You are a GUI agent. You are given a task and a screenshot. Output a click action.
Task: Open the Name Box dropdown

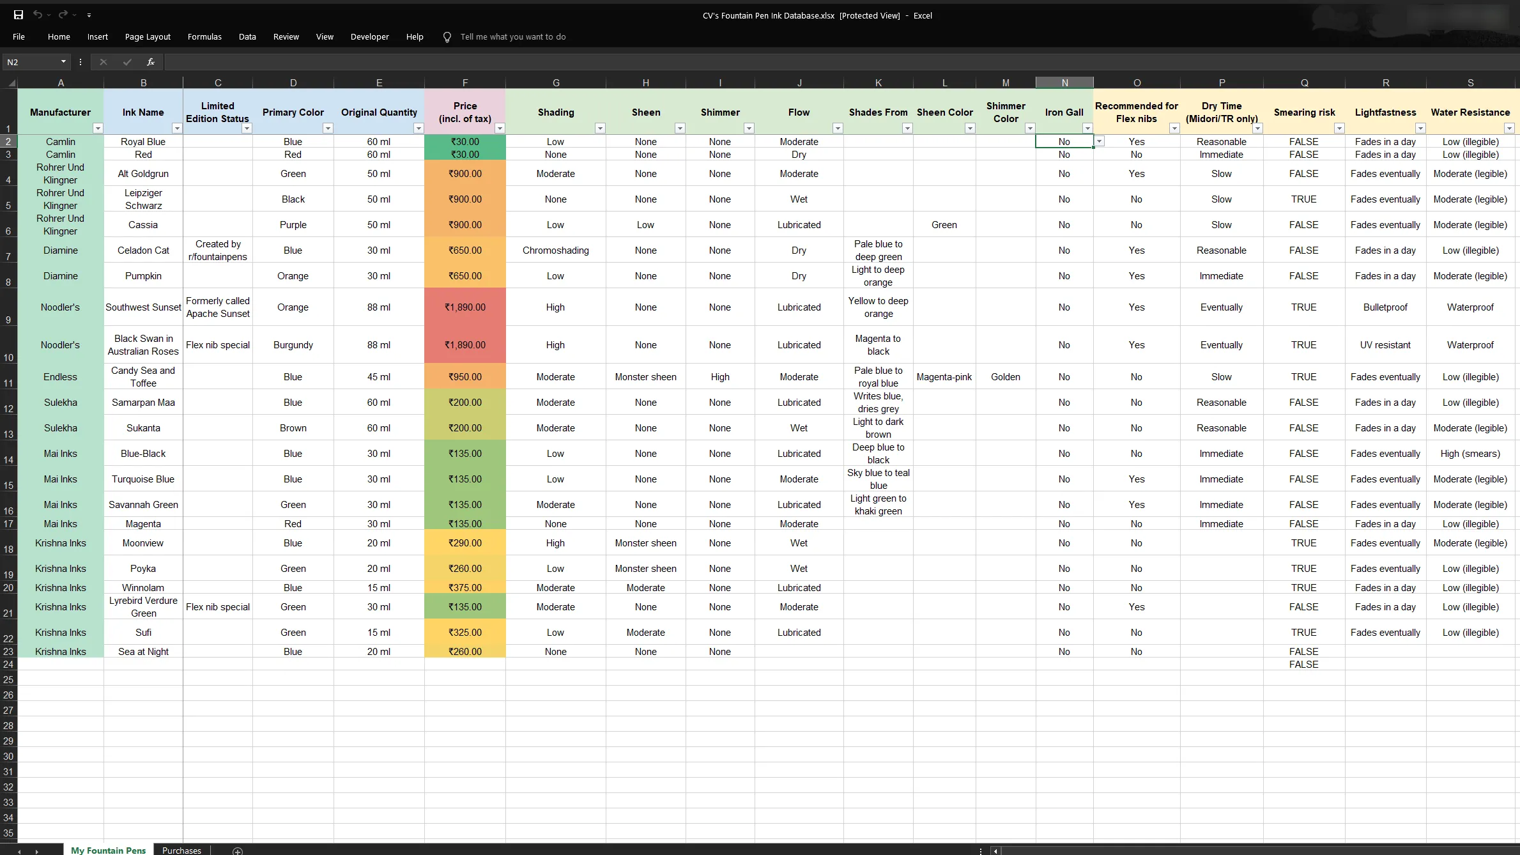point(63,61)
